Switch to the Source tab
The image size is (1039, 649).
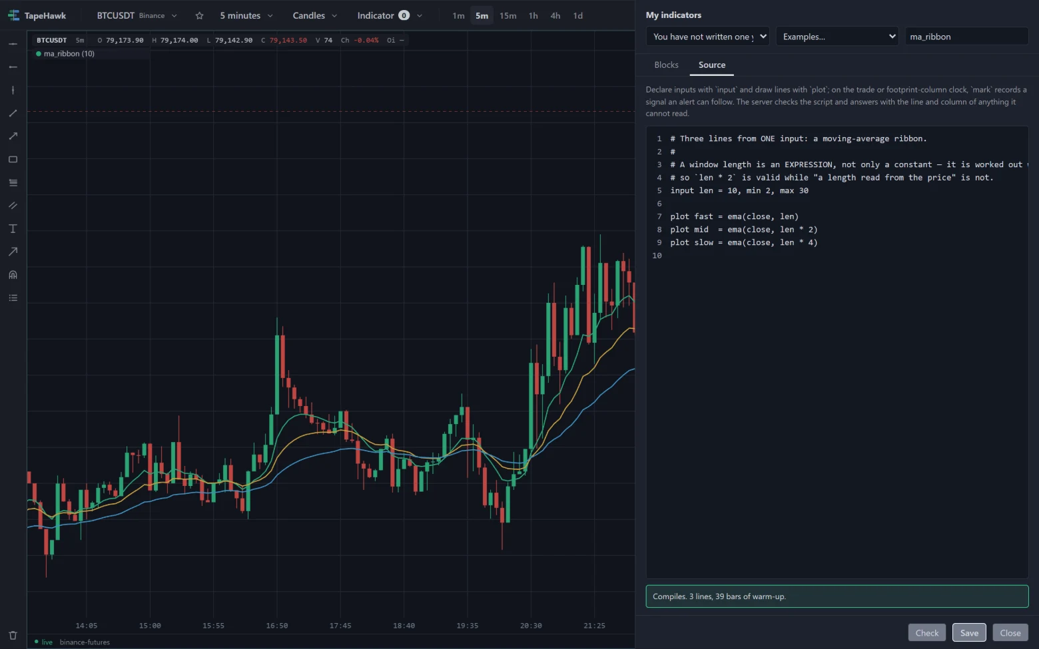click(x=712, y=65)
